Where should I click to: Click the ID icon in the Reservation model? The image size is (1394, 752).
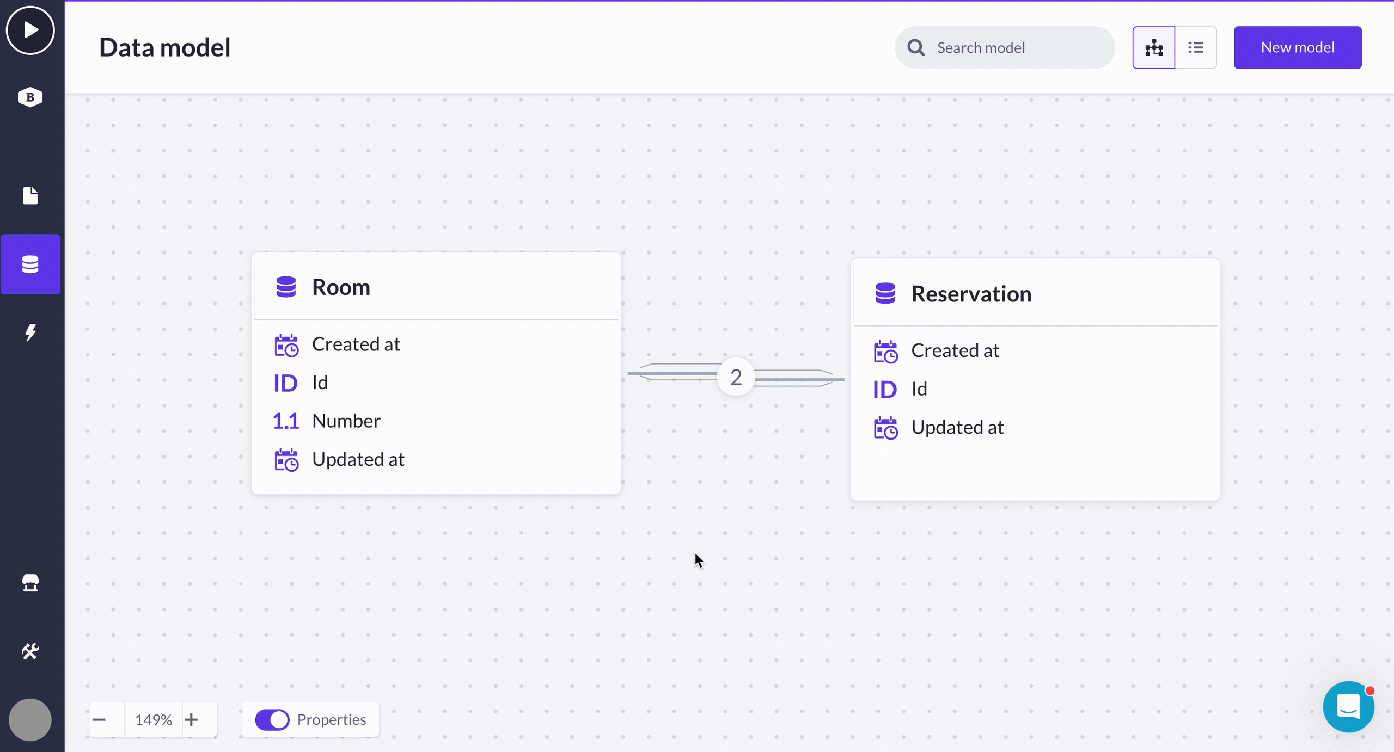(885, 390)
